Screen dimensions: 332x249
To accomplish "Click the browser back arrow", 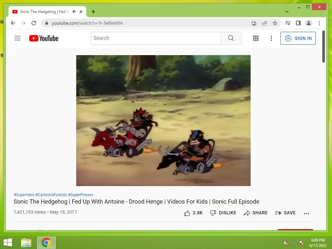I will click(13, 23).
